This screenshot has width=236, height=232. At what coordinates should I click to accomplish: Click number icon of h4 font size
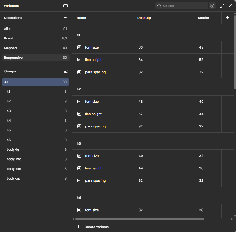pyautogui.click(x=79, y=210)
